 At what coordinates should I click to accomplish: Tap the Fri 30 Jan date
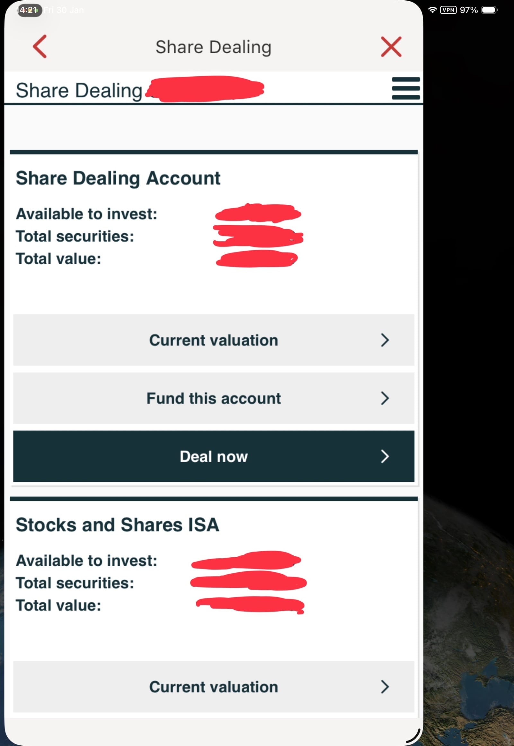tap(64, 10)
